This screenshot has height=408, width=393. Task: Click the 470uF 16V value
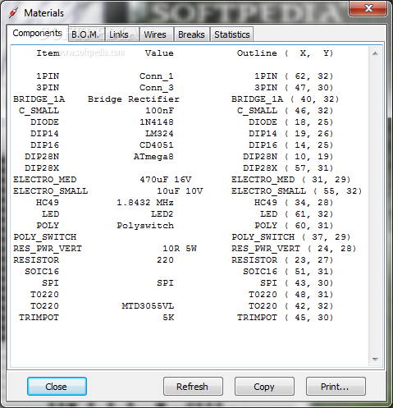pyautogui.click(x=166, y=180)
